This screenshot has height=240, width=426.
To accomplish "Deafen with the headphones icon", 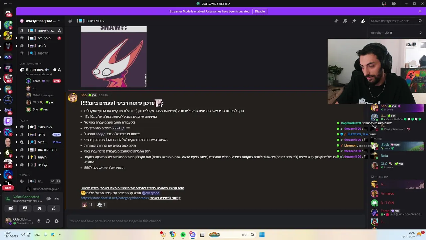I will [48, 221].
